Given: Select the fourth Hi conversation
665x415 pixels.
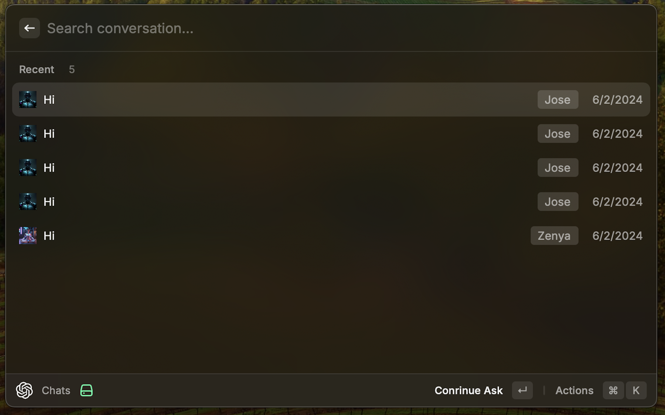Looking at the screenshot, I should 331,202.
